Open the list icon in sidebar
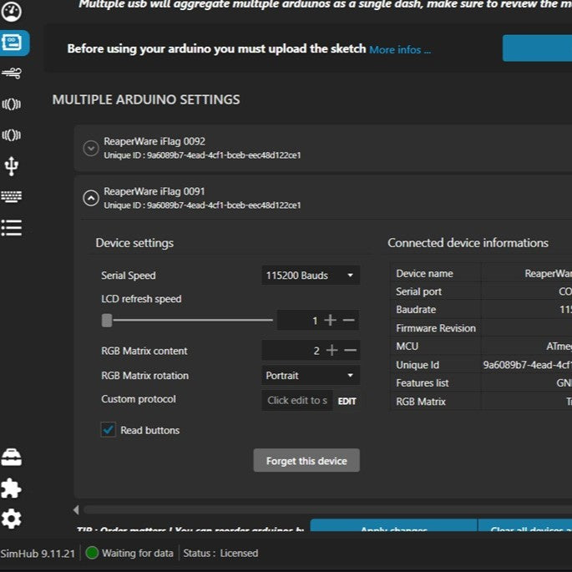572x572 pixels. click(x=12, y=228)
